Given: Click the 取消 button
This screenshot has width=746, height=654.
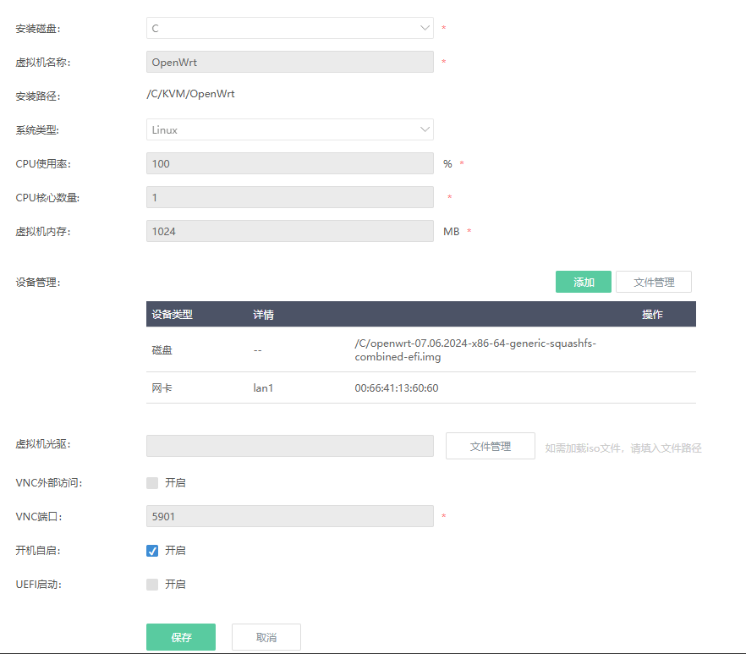Looking at the screenshot, I should (x=266, y=637).
